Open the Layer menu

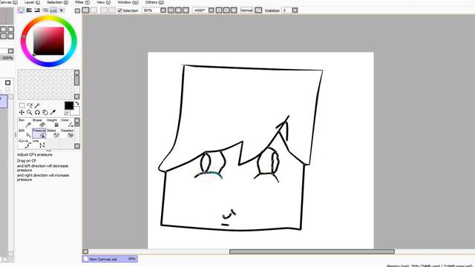coord(32,2)
